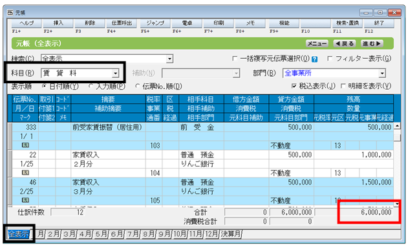This screenshot has width=408, height=248.
Task: Click the 機能 F9 function button
Action: pyautogui.click(x=284, y=23)
